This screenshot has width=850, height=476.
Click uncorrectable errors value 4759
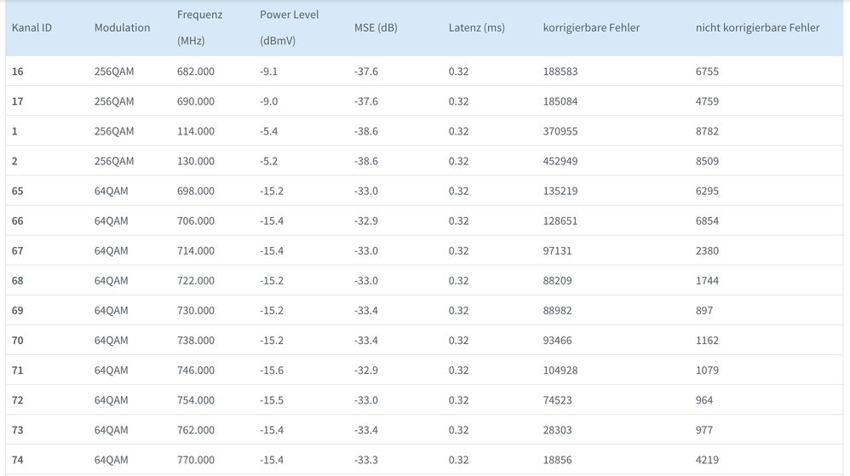(708, 101)
